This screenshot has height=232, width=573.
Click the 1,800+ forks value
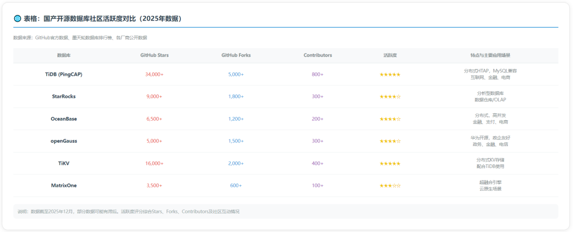pos(236,96)
